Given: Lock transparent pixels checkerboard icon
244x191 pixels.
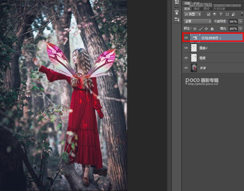Looking at the screenshot, I should [195, 29].
